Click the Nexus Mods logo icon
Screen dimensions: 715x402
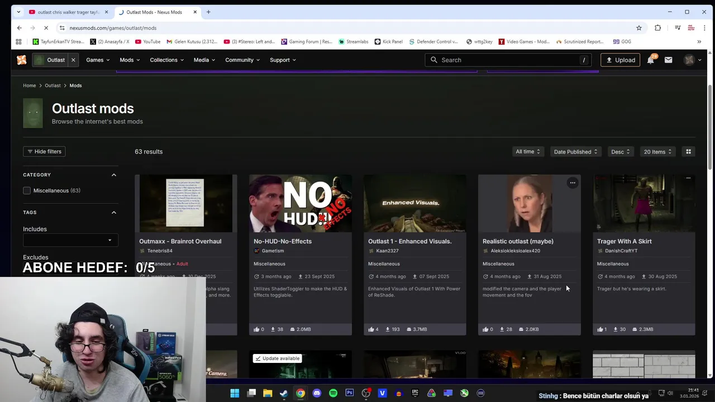pyautogui.click(x=21, y=60)
